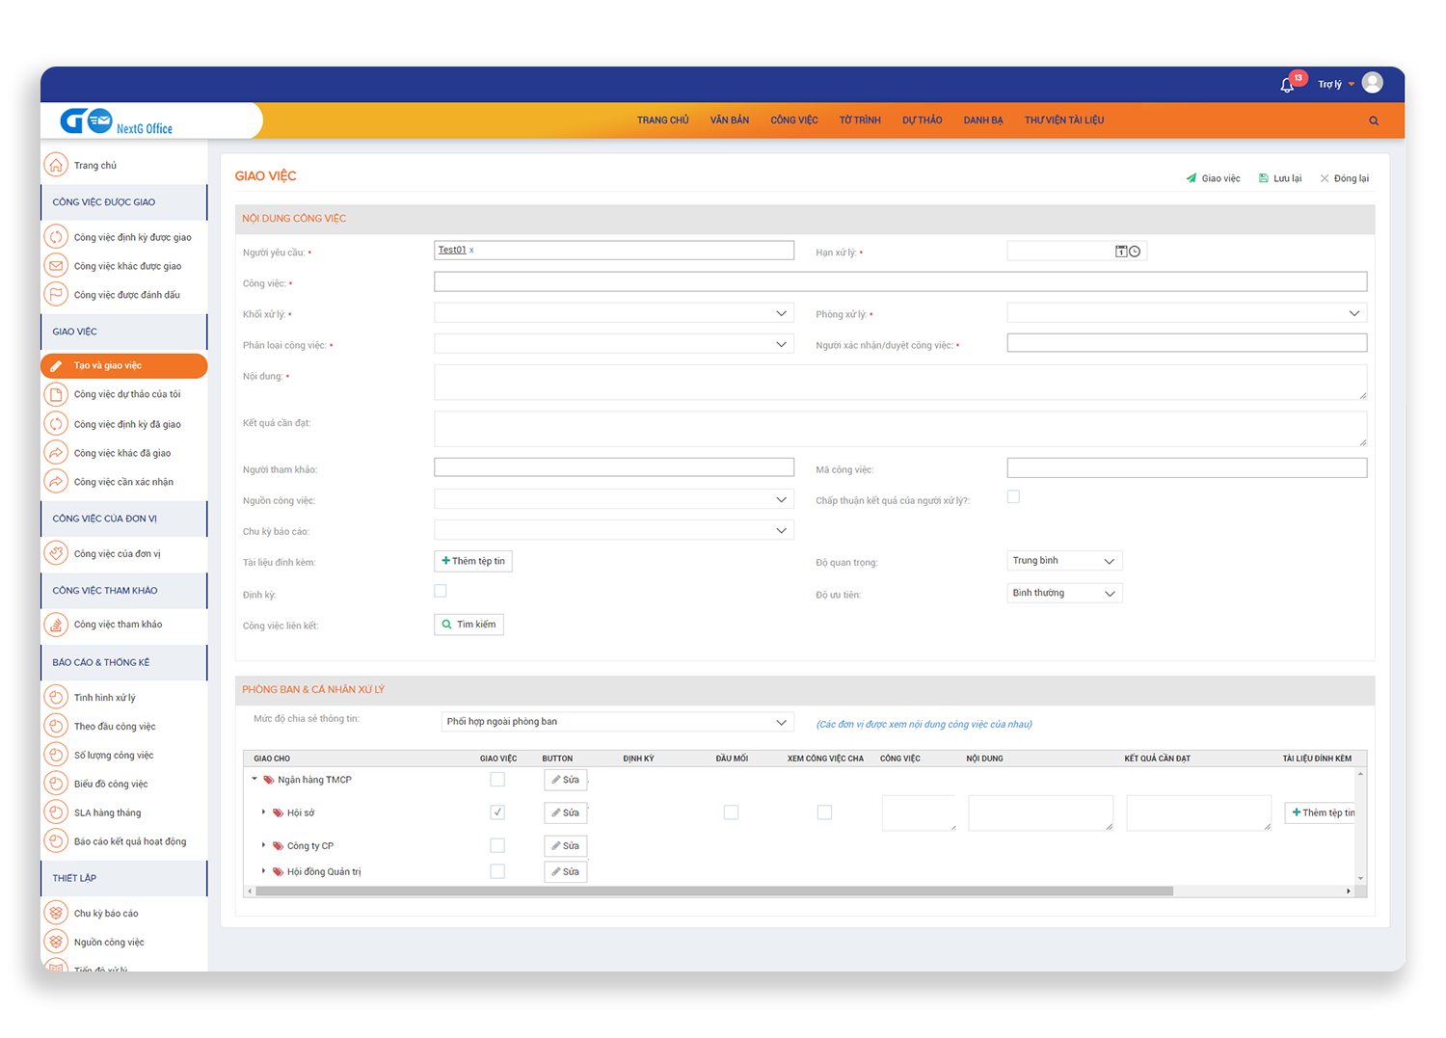Open THƯ VIỆN TÀI LIỆU menu
The image size is (1446, 1038).
tap(1064, 120)
